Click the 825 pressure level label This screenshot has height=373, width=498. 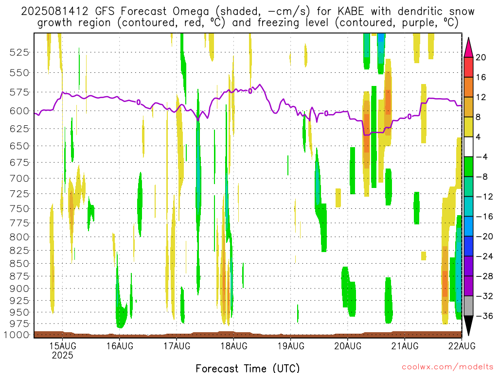click(x=19, y=251)
